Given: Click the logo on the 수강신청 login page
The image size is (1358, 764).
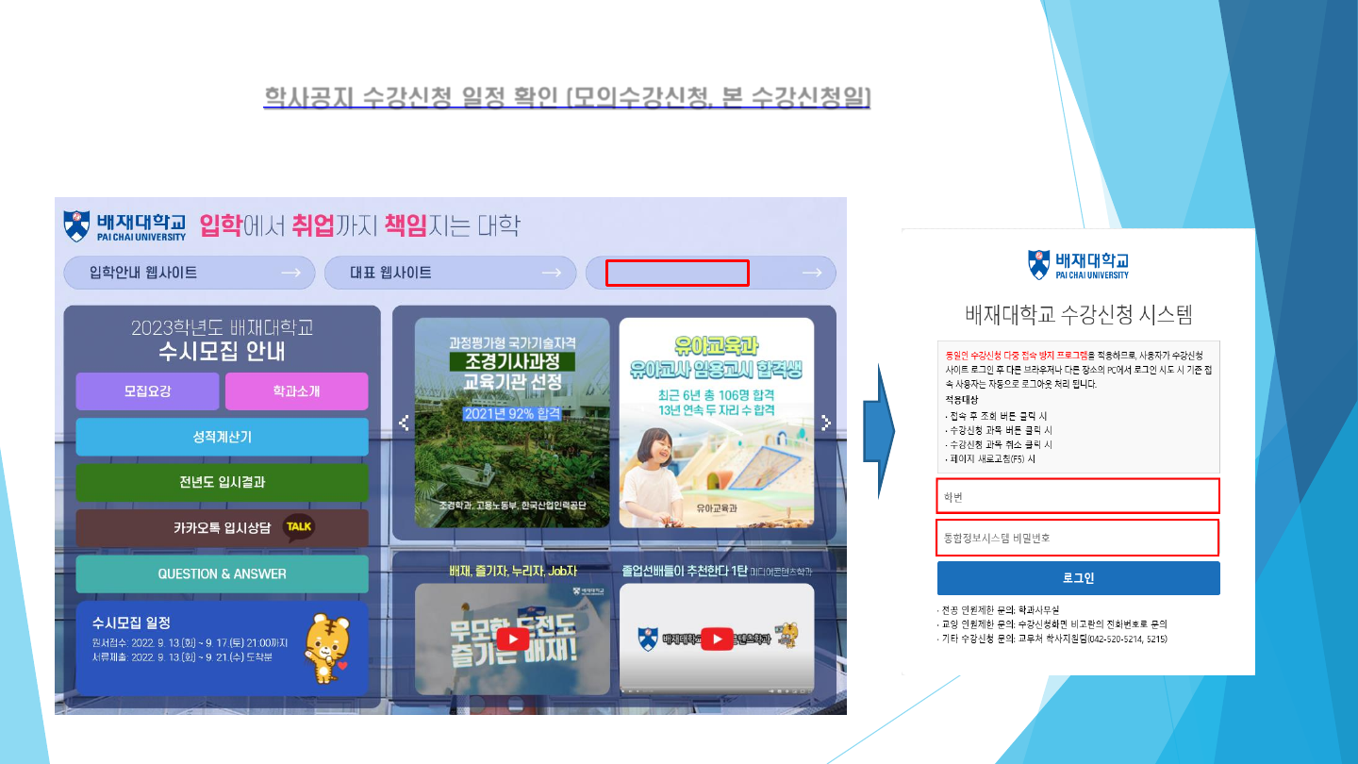Looking at the screenshot, I should (x=1078, y=264).
